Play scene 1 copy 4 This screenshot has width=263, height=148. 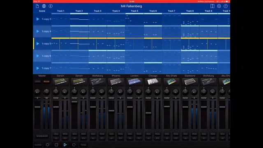pos(38,31)
